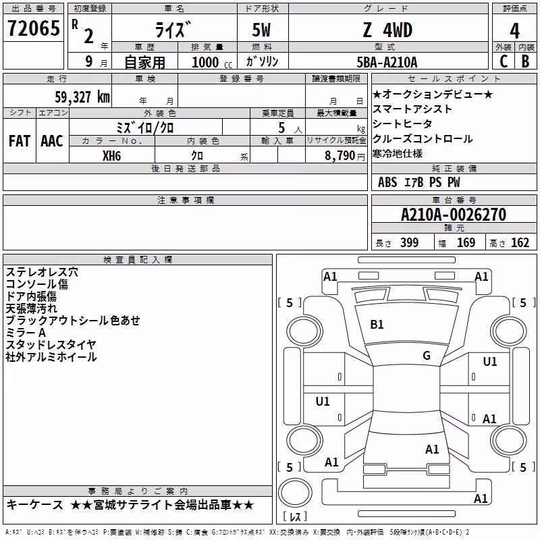Select the car name ライズ
Viewport: 540px width, 540px height.
[x=173, y=29]
